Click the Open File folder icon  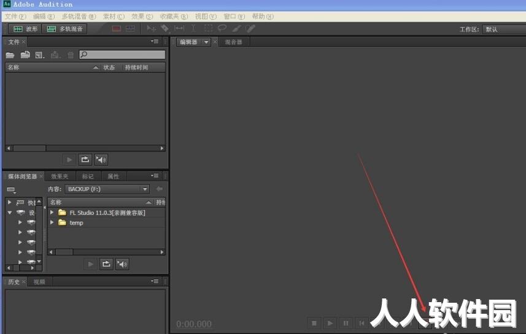tap(10, 55)
